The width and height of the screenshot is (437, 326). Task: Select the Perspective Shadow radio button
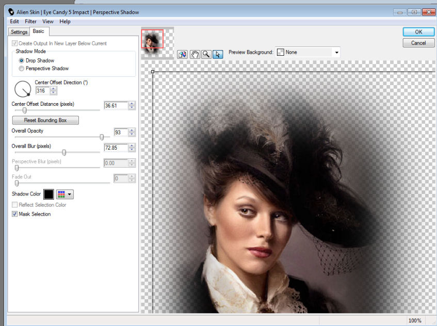21,69
